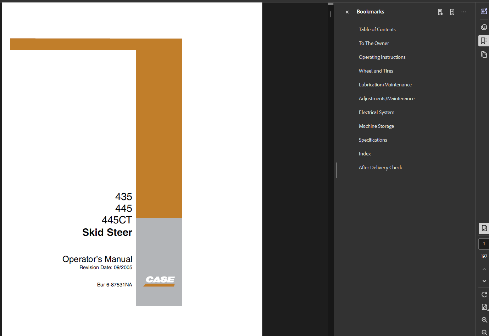489x336 pixels.
Task: Go to the Index bookmark
Action: click(x=365, y=154)
